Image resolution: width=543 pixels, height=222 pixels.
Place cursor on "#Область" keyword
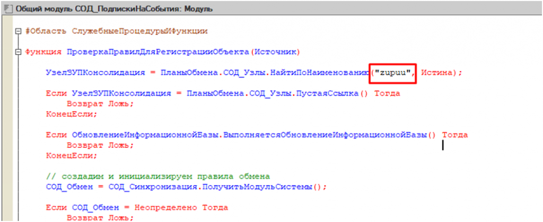pyautogui.click(x=46, y=31)
